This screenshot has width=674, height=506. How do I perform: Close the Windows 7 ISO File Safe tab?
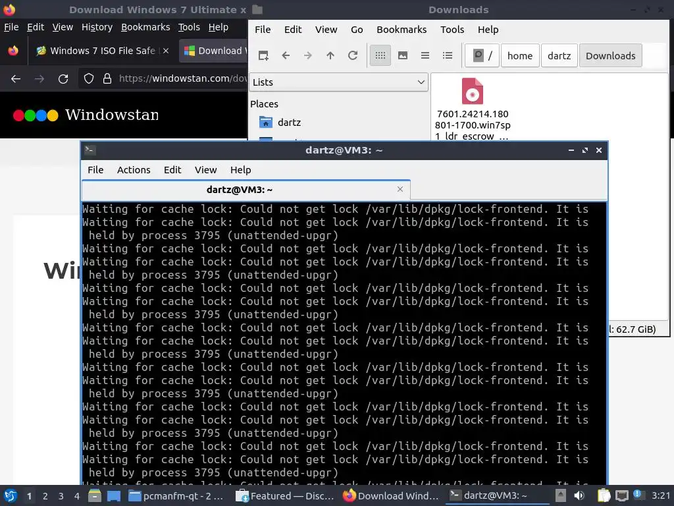pos(166,51)
